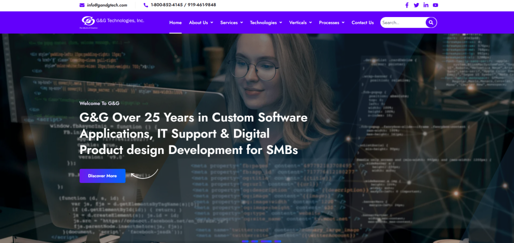Go to the Home menu item
The height and width of the screenshot is (243, 514).
click(x=175, y=22)
